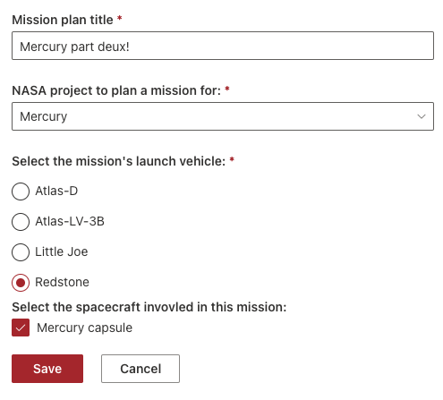The height and width of the screenshot is (400, 443).
Task: Click the white checkmark icon in the checkbox
Action: point(21,328)
